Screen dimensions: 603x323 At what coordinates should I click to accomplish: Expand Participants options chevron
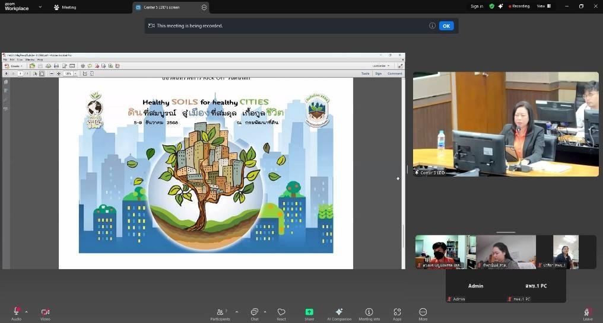click(237, 312)
